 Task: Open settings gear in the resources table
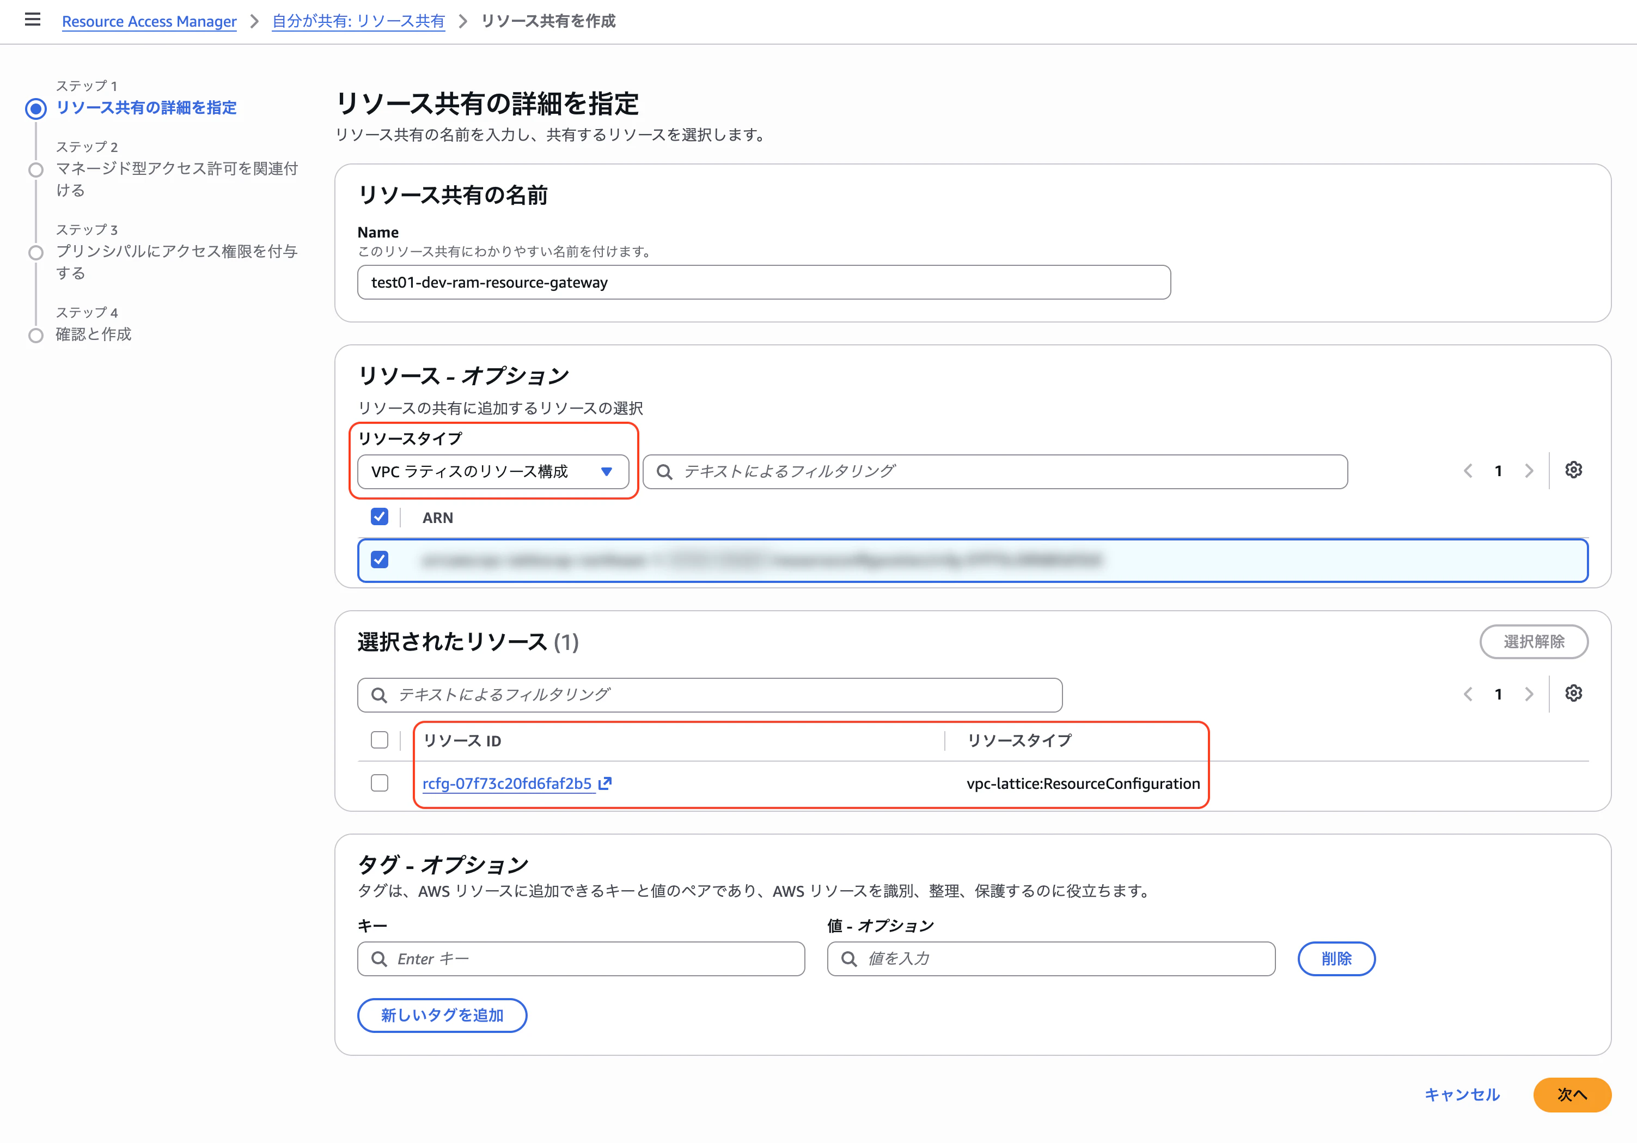click(x=1573, y=470)
